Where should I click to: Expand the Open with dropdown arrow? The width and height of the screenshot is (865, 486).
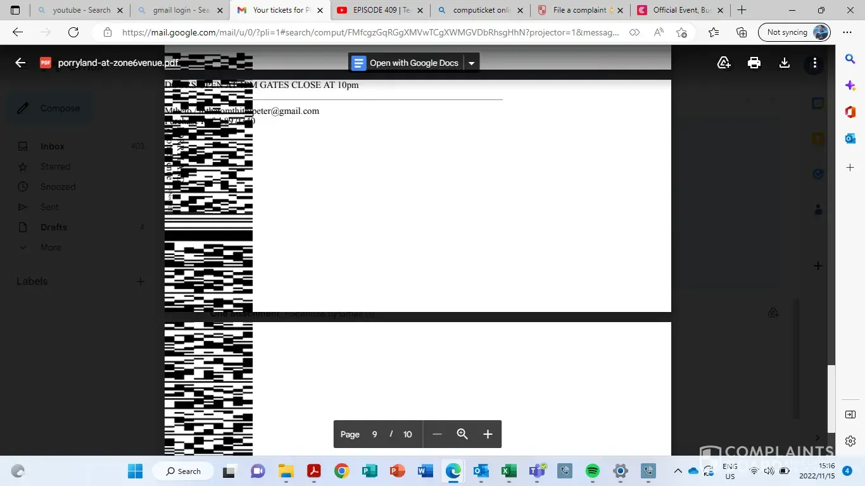pos(471,63)
